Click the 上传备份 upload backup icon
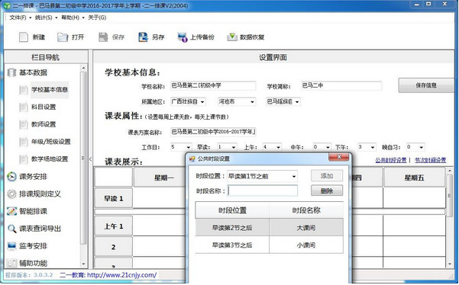The width and height of the screenshot is (459, 285). pyautogui.click(x=182, y=37)
